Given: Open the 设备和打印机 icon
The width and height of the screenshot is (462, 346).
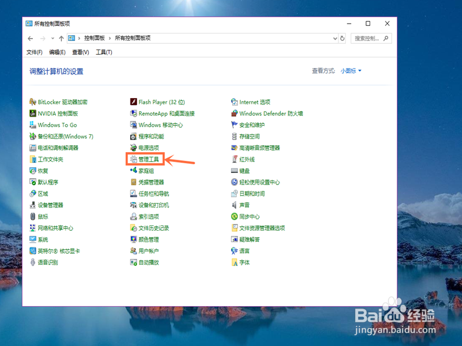Looking at the screenshot, I should pyautogui.click(x=133, y=205).
